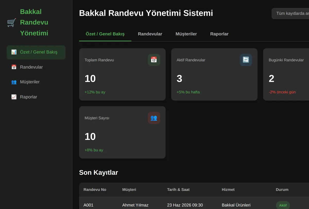The width and height of the screenshot is (309, 209).
Task: Open Raporlar from the sidebar
Action: click(36, 97)
